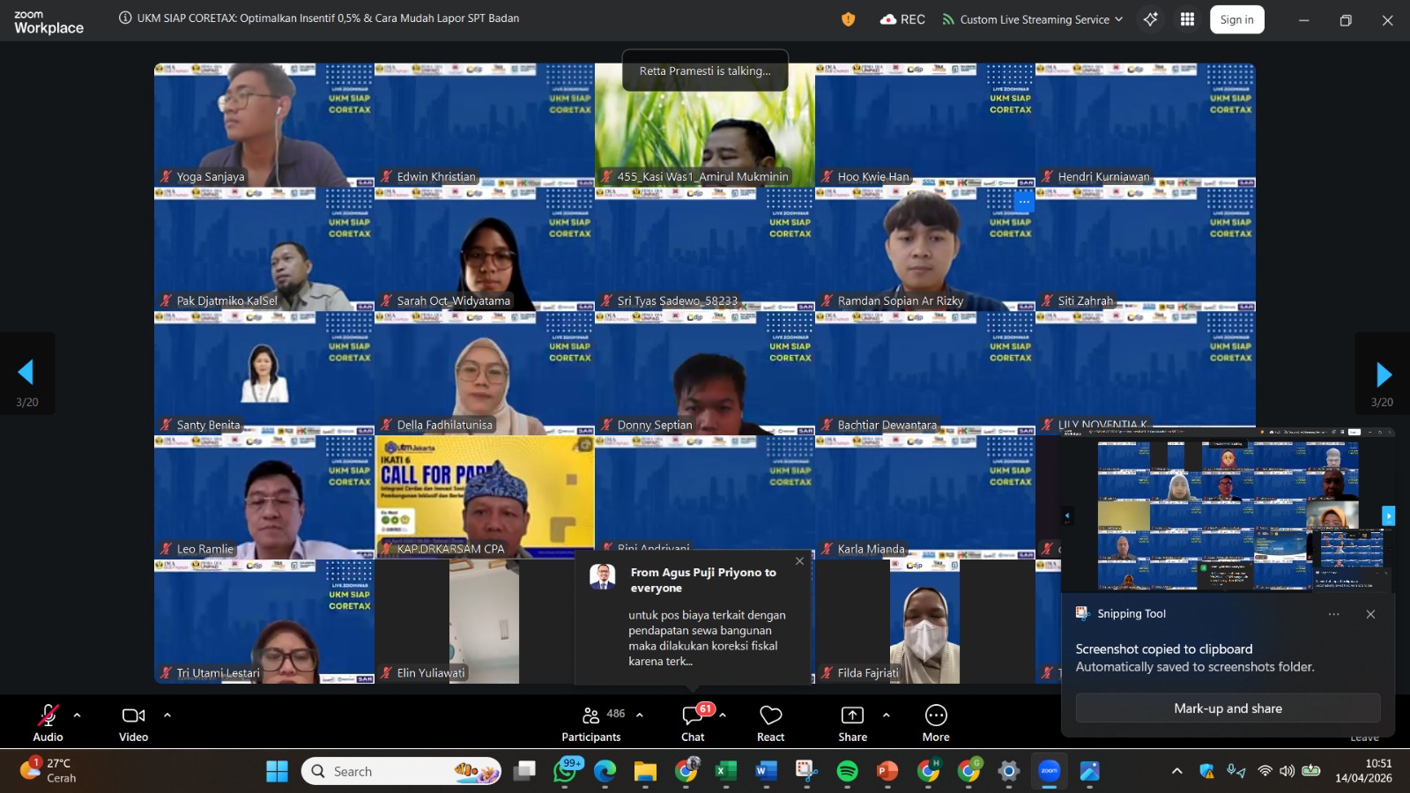
Task: Open the Photos app in taskbar
Action: point(1090,772)
